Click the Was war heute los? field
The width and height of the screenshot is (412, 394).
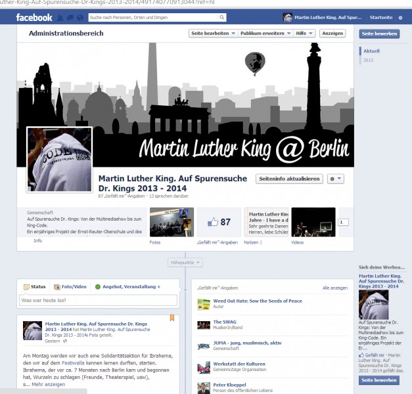pos(98,300)
